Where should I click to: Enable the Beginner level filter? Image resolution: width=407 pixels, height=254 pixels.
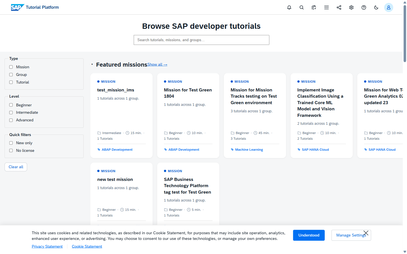coord(11,105)
